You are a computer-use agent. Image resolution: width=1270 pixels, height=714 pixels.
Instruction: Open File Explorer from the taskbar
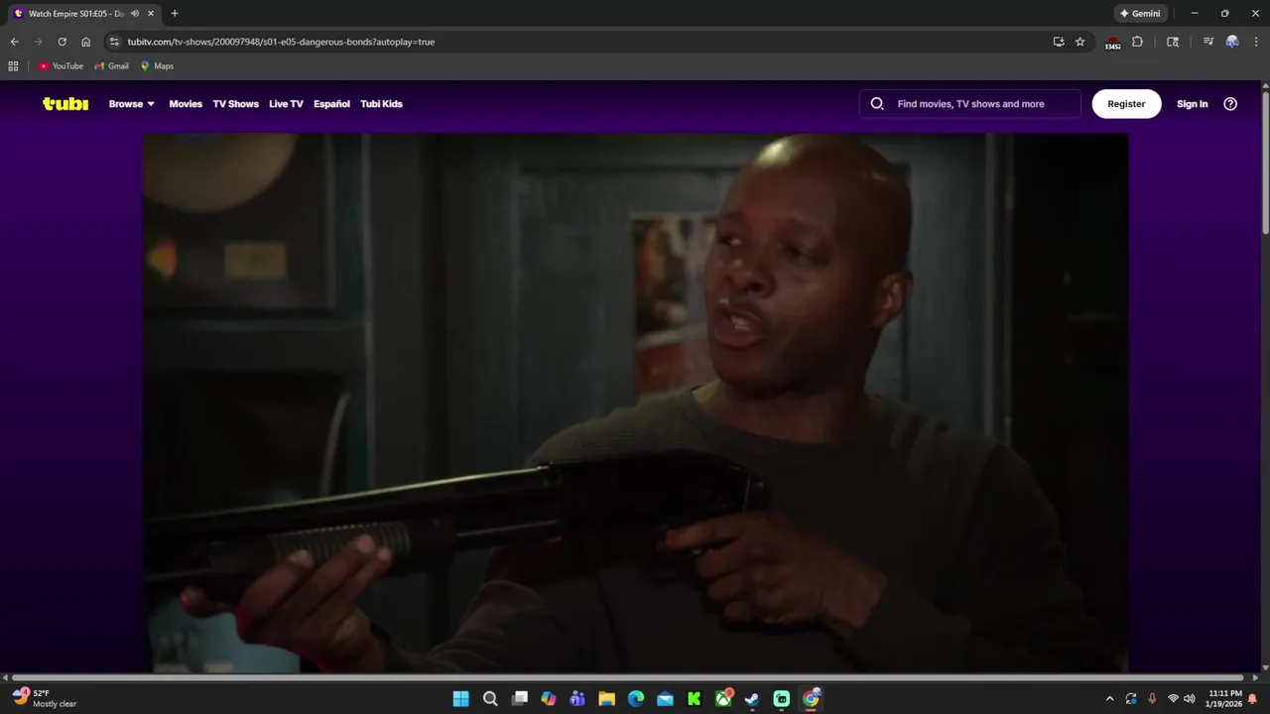tap(606, 699)
